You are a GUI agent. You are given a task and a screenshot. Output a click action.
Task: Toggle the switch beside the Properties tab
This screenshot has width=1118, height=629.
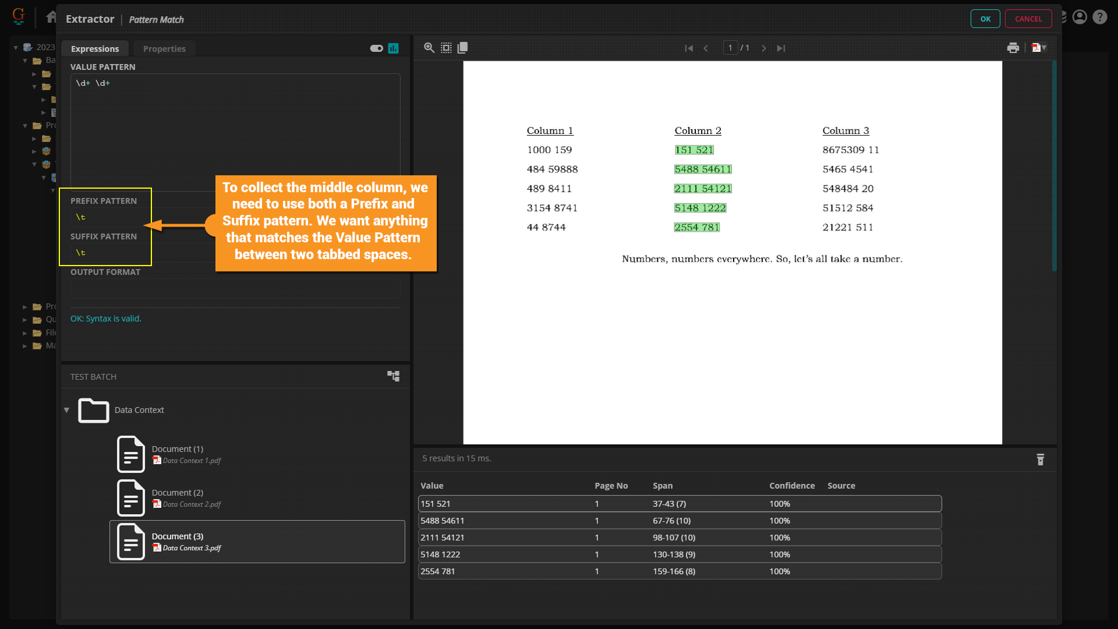[376, 48]
